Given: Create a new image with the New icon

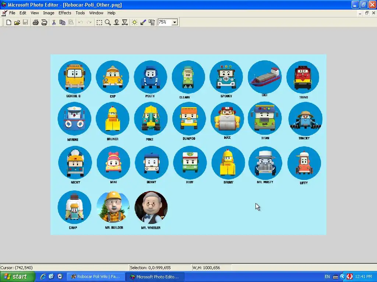Looking at the screenshot, I should click(9, 22).
